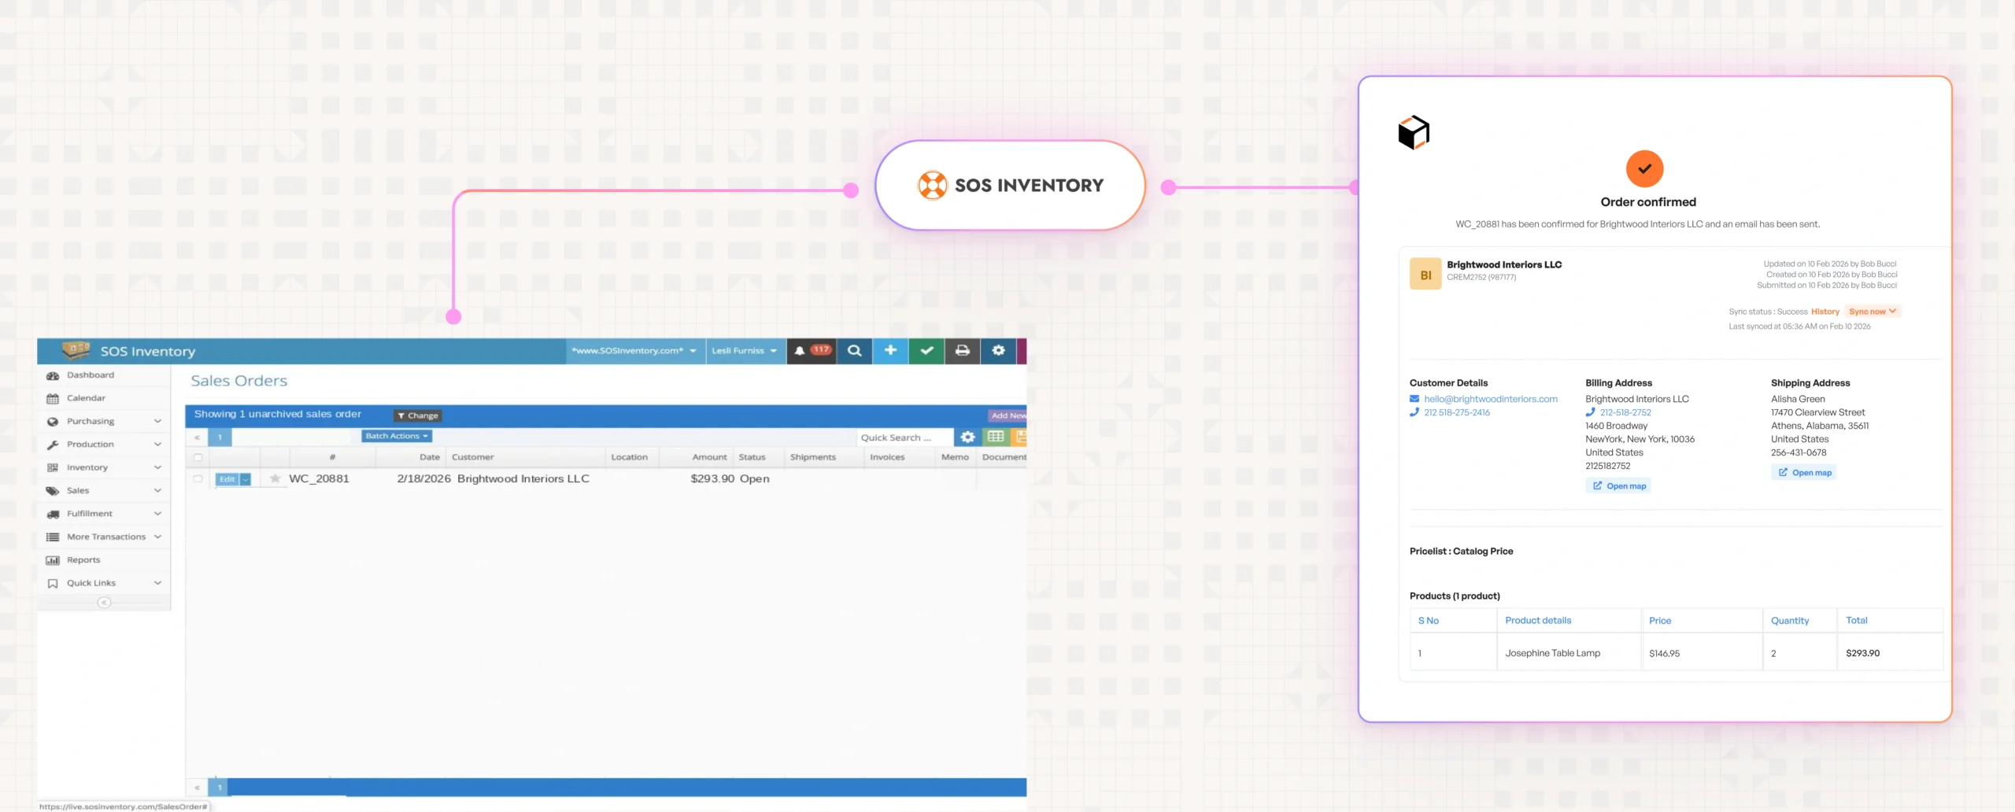Click Josephine Table Lamp in the products table
The image size is (2015, 812).
click(x=1552, y=653)
